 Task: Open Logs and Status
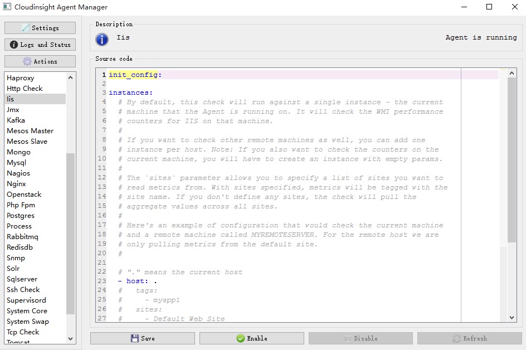40,45
